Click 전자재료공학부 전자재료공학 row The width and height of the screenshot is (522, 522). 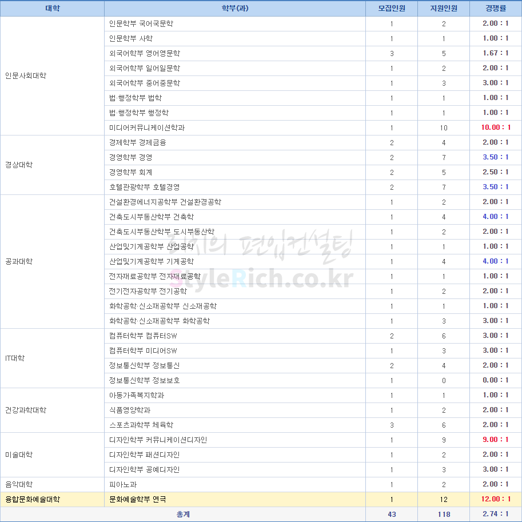(x=313, y=276)
